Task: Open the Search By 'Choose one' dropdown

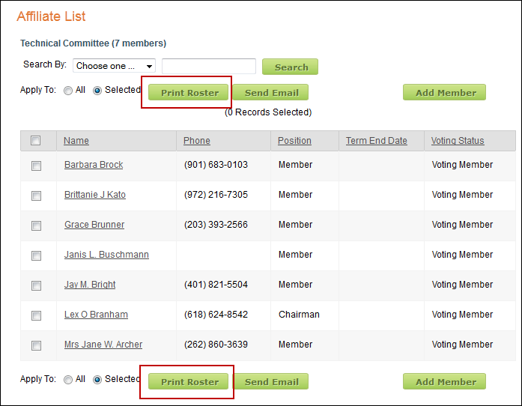Action: (x=114, y=66)
